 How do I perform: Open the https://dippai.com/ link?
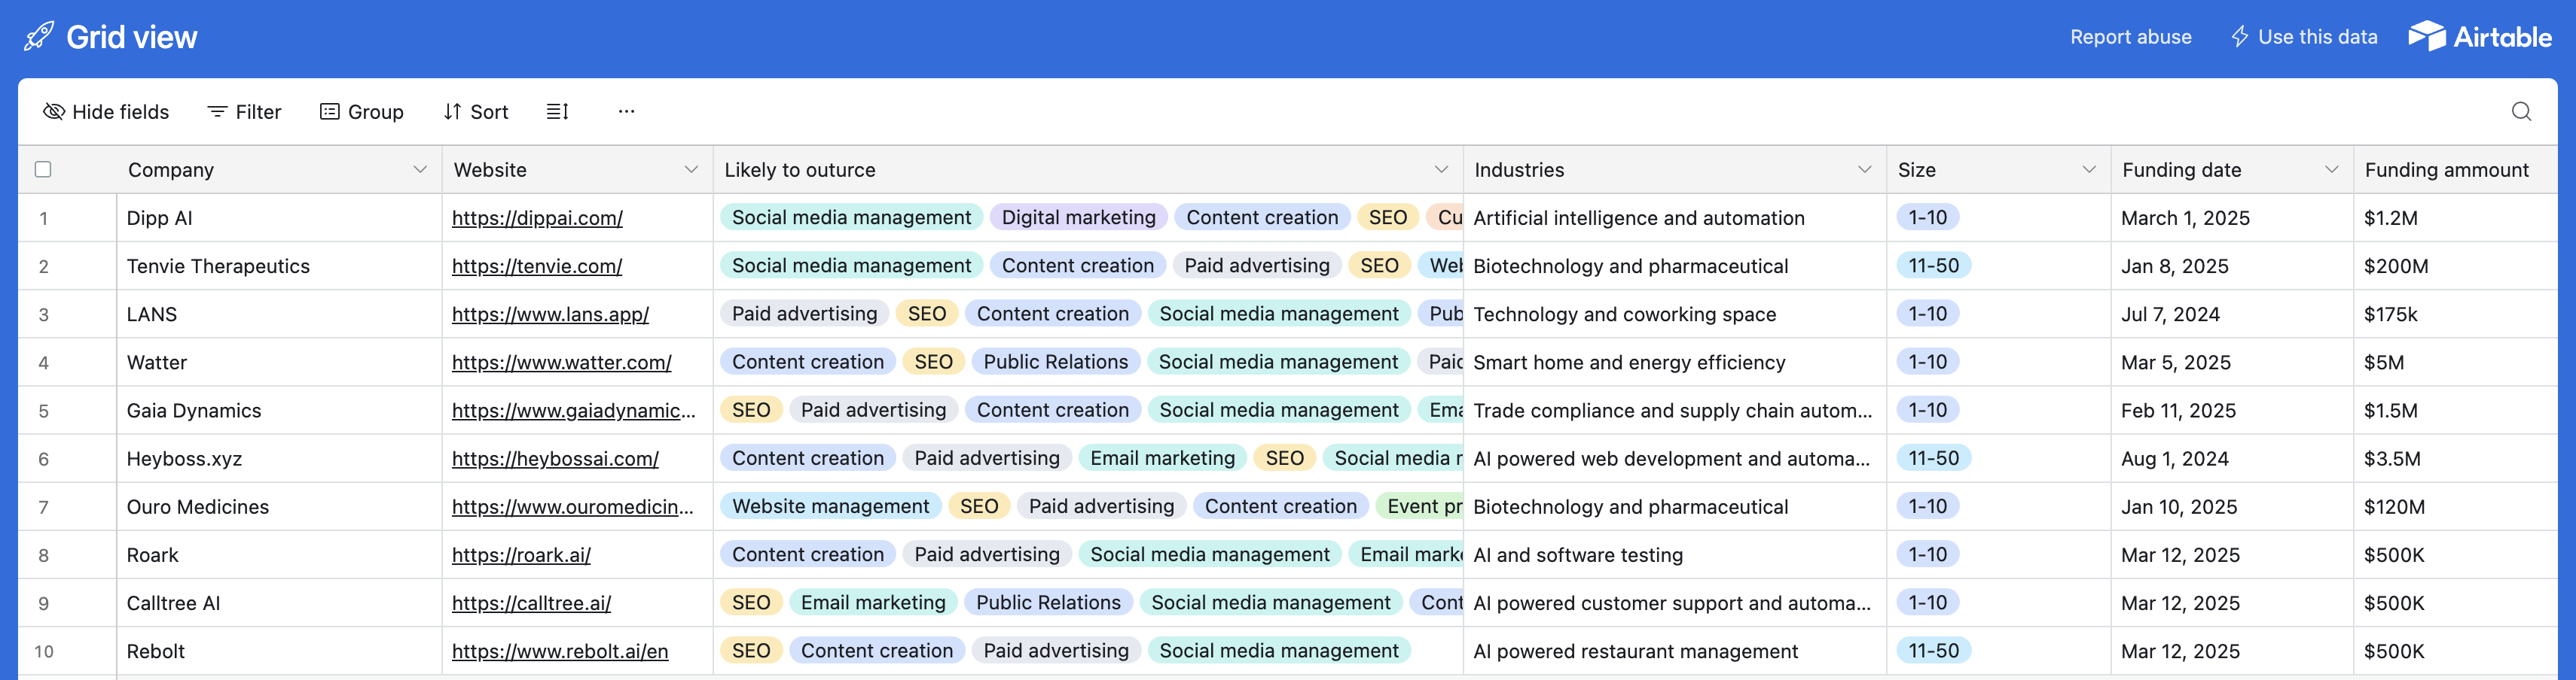point(537,217)
